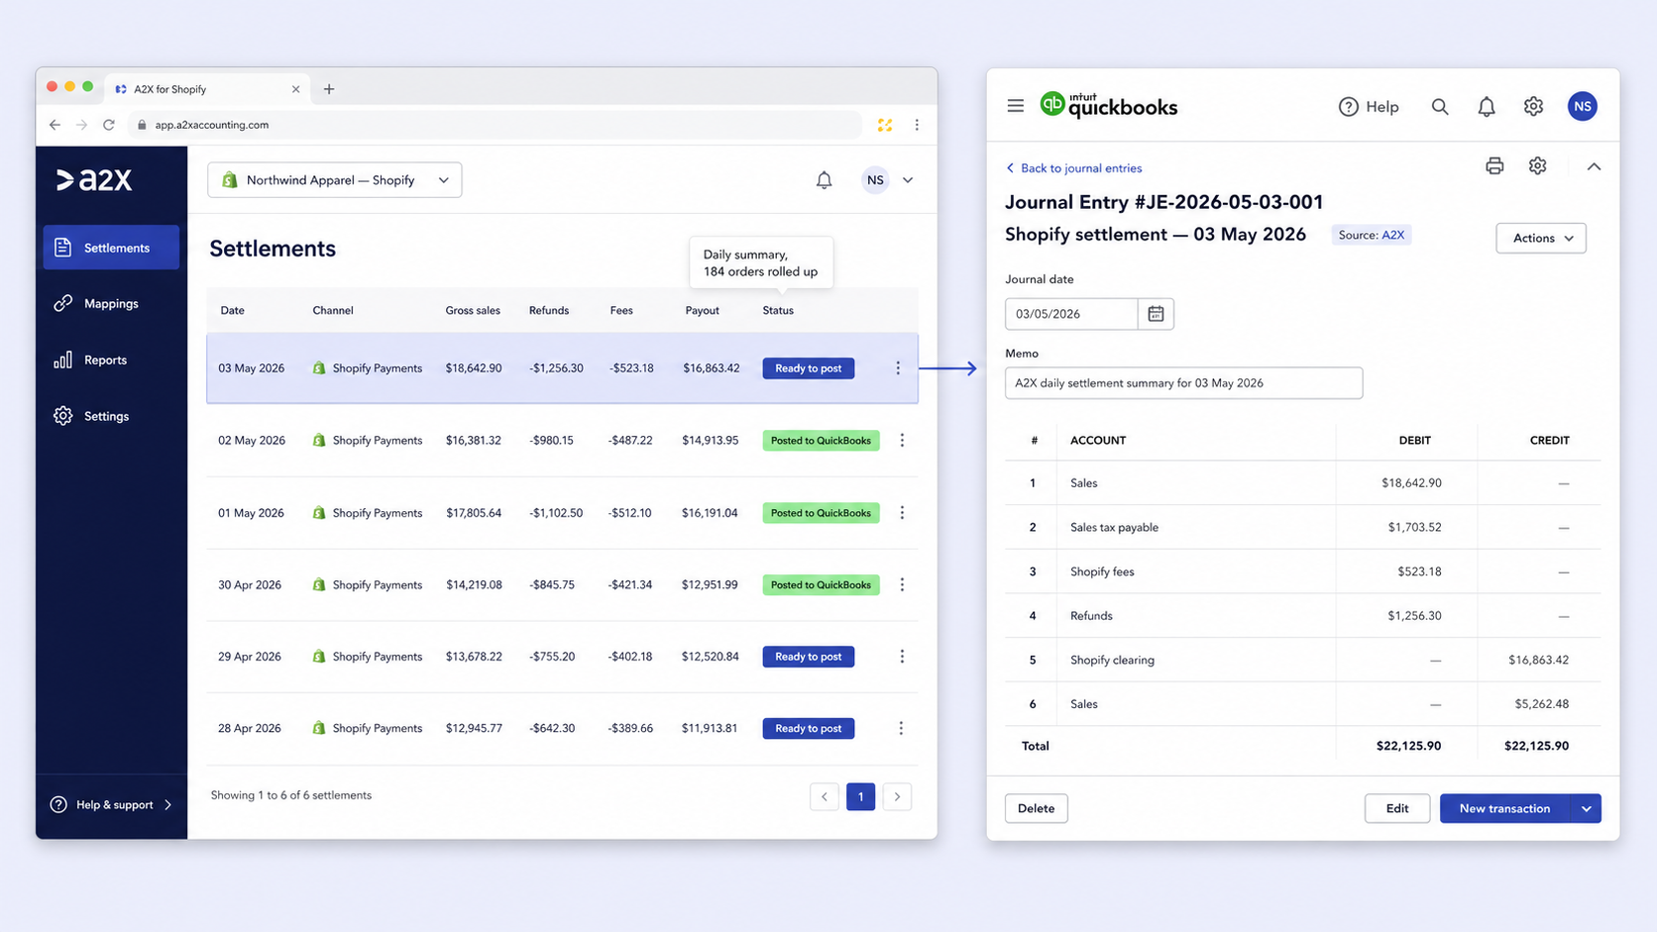
Task: Go to next settlements page
Action: point(897,796)
